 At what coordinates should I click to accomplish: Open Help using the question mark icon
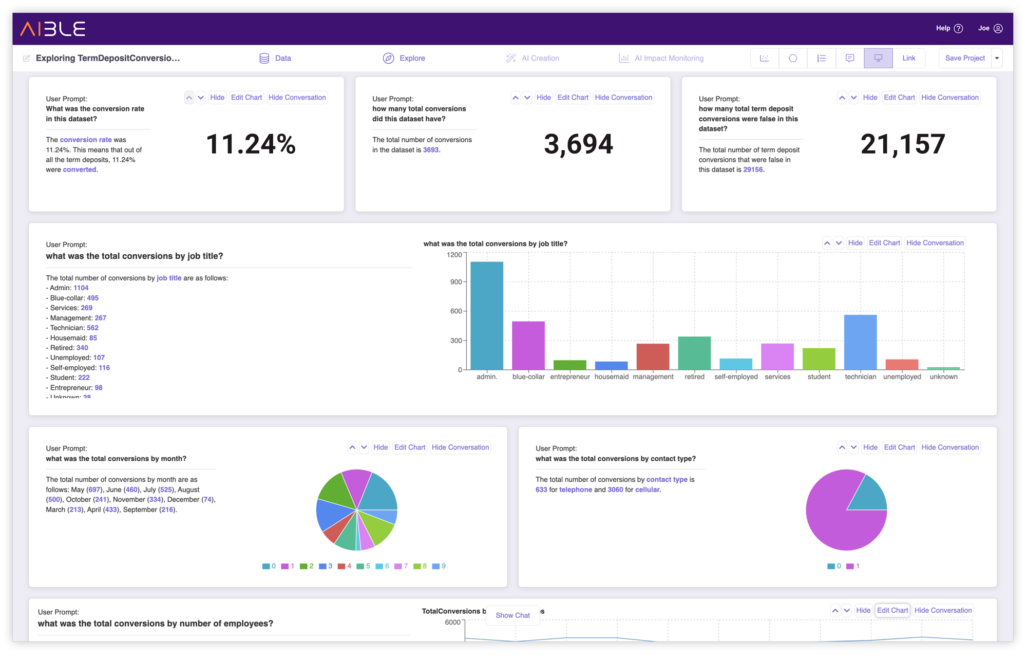(x=960, y=28)
